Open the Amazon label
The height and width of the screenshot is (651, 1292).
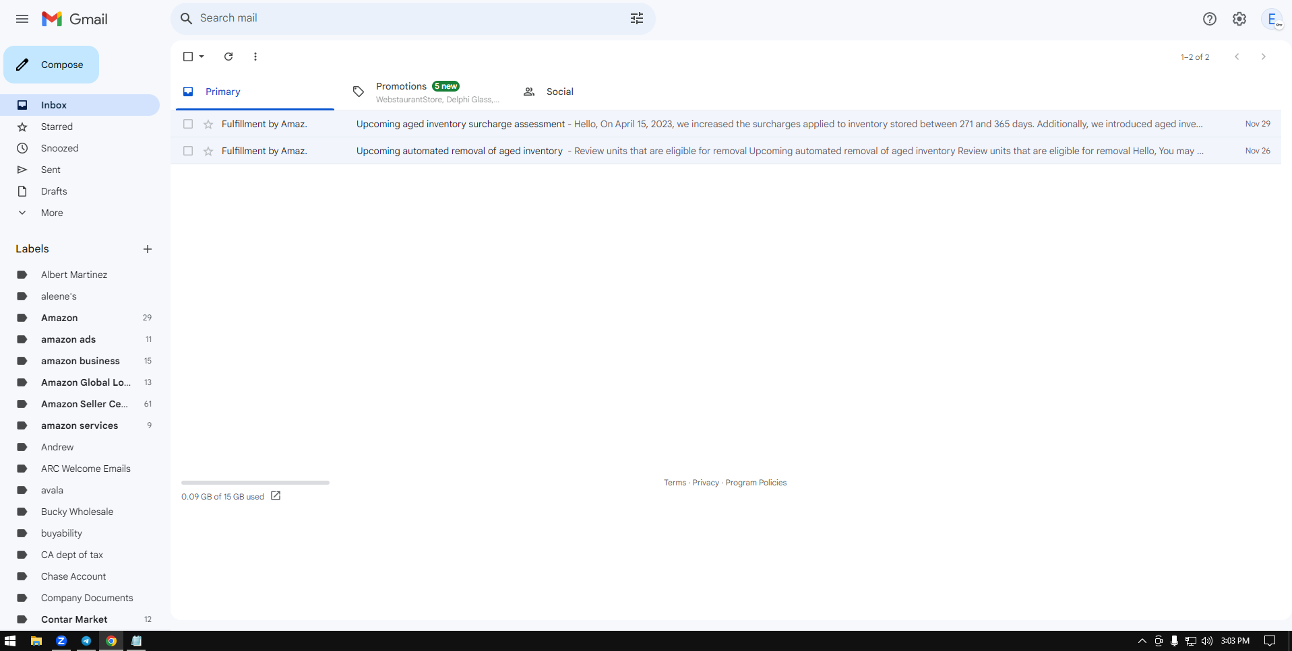coord(80,318)
